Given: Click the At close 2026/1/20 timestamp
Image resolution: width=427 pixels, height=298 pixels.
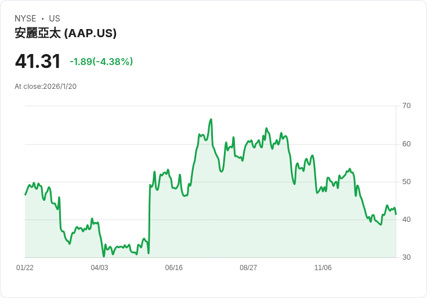Looking at the screenshot, I should (x=45, y=87).
